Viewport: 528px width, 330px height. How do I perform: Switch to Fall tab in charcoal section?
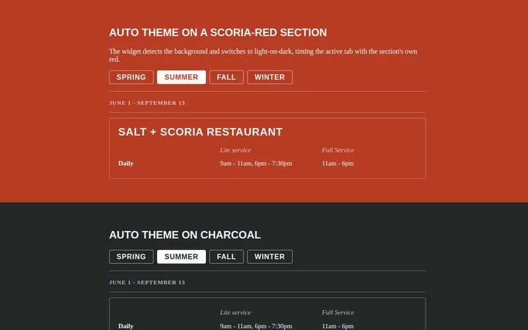coord(226,257)
